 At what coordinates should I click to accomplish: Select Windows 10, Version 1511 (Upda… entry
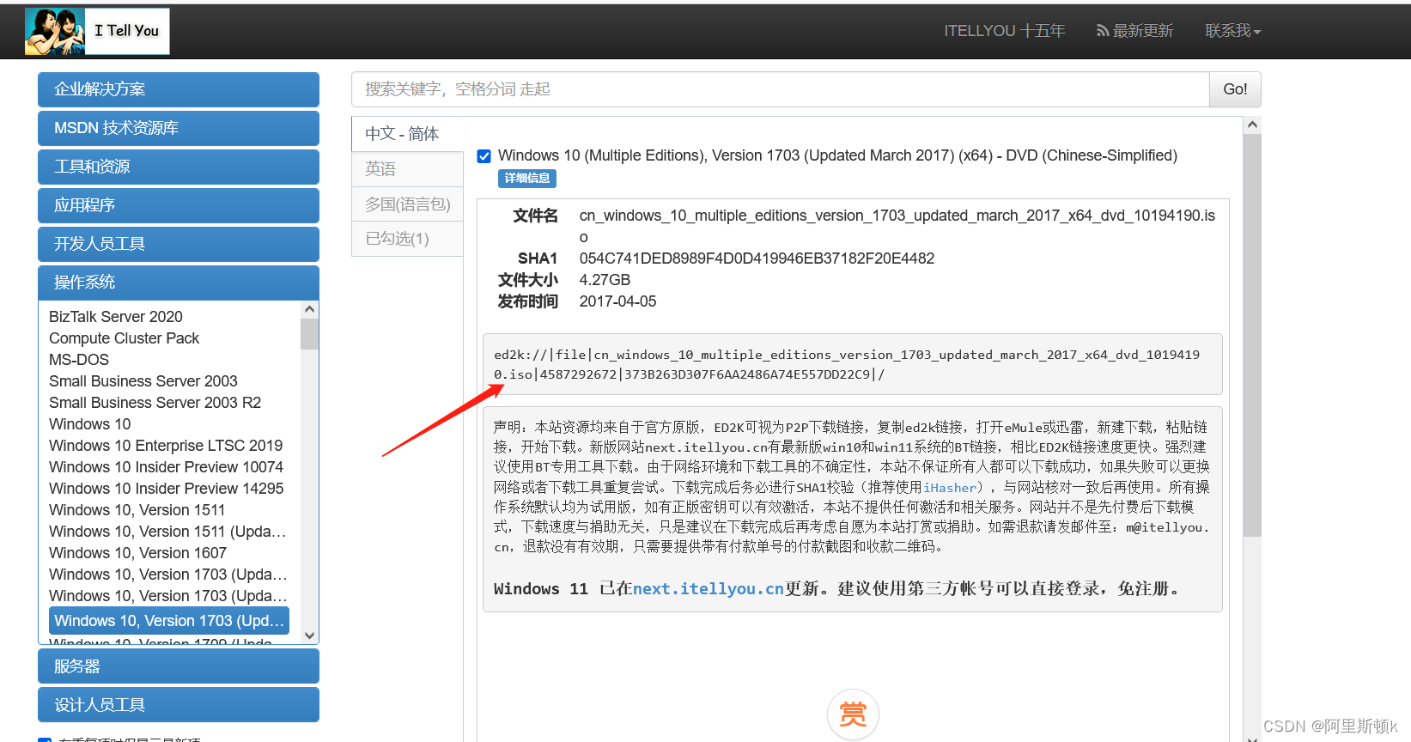pyautogui.click(x=167, y=532)
